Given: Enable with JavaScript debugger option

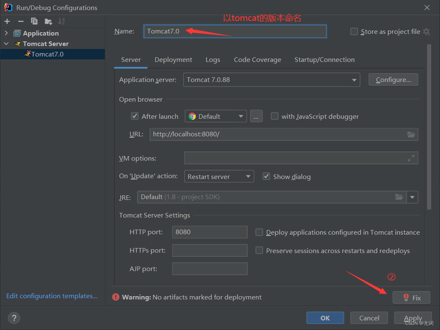Looking at the screenshot, I should pos(275,116).
